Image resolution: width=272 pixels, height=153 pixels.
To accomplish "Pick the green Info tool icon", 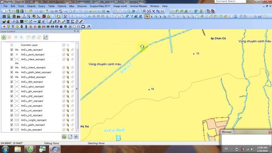I will (x=202, y=17).
